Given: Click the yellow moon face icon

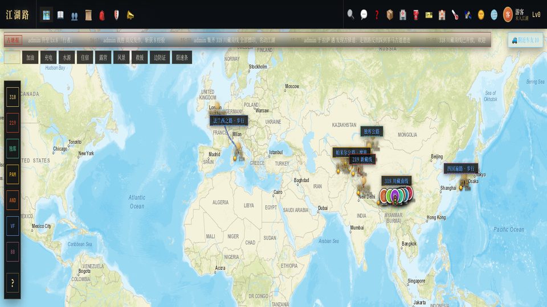Looking at the screenshot, I should coord(481,15).
